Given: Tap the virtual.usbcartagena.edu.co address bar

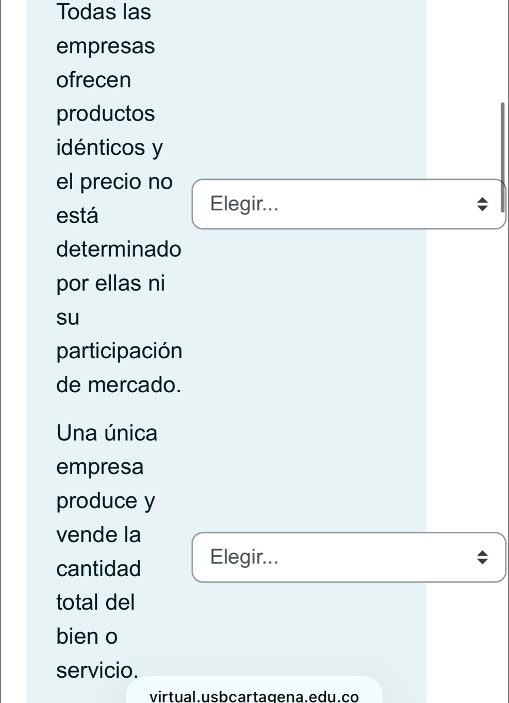Looking at the screenshot, I should coord(254,696).
